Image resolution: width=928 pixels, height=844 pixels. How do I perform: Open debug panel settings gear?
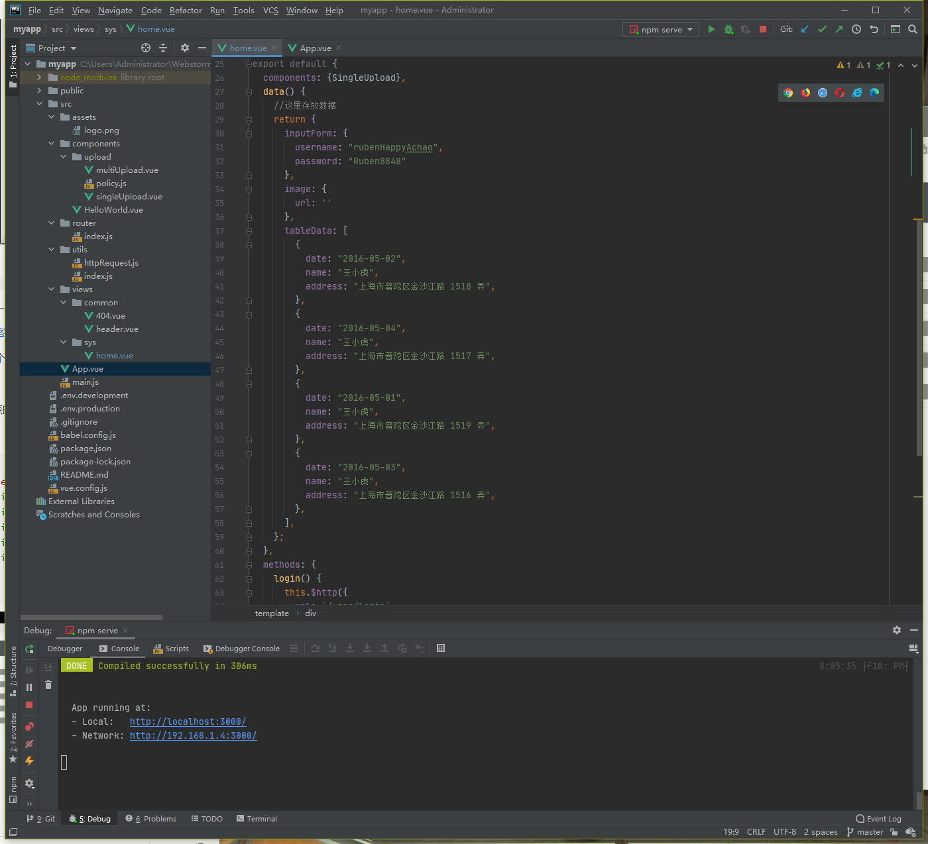pyautogui.click(x=897, y=630)
